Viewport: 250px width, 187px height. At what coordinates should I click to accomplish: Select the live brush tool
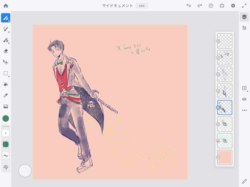coord(6,29)
